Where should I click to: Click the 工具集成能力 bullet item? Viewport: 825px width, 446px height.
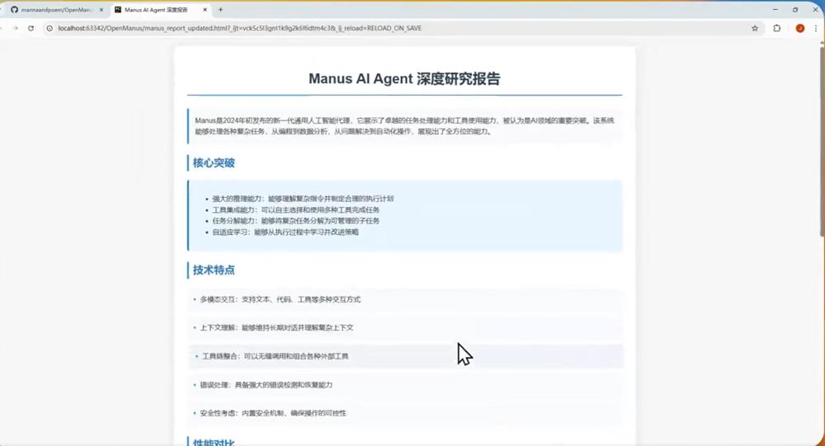[x=295, y=210]
